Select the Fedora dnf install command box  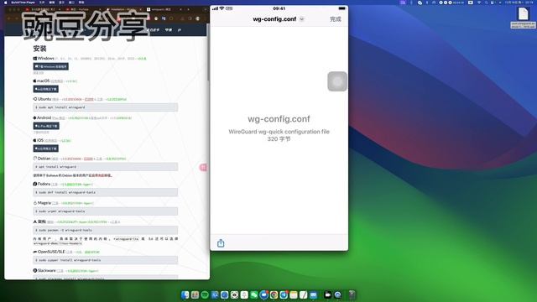pos(106,192)
